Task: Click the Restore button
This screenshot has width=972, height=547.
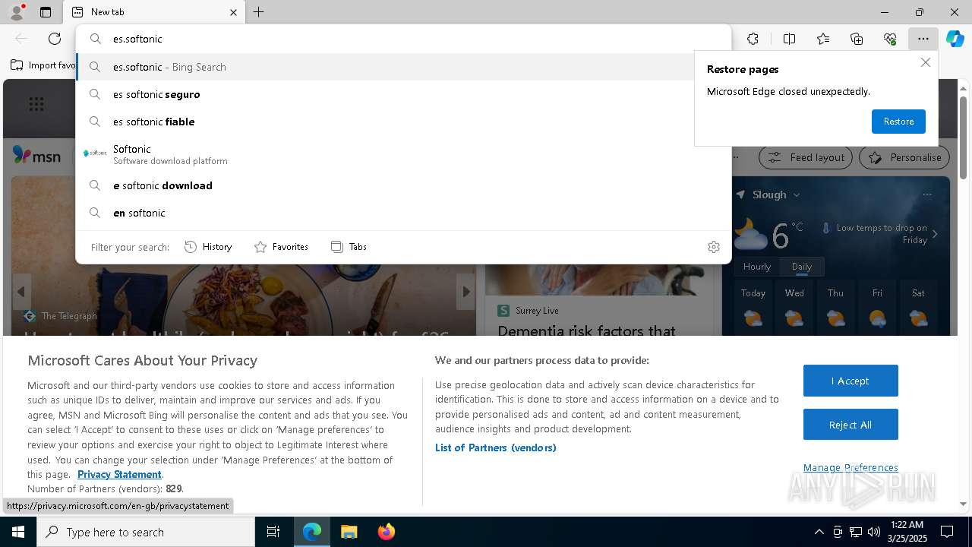Action: [898, 122]
